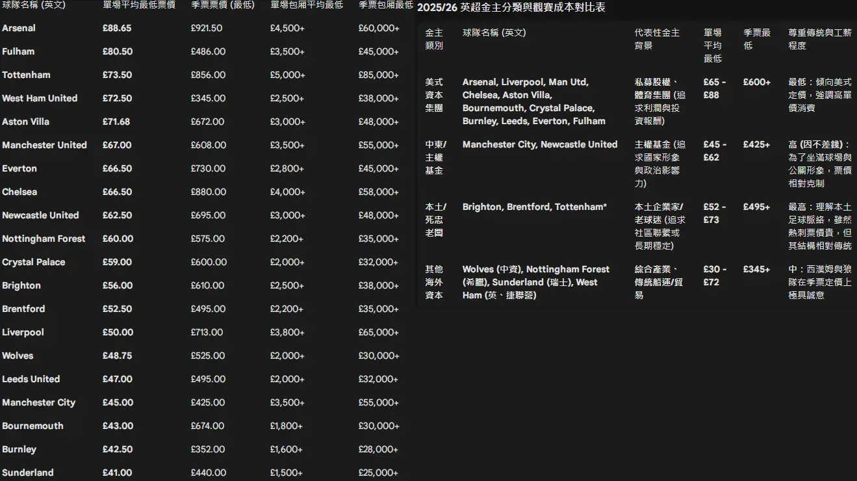Select the 美式資本集團 owner category cell

[x=434, y=95]
